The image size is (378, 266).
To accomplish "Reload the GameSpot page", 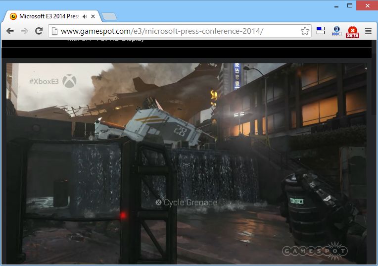I will 38,31.
